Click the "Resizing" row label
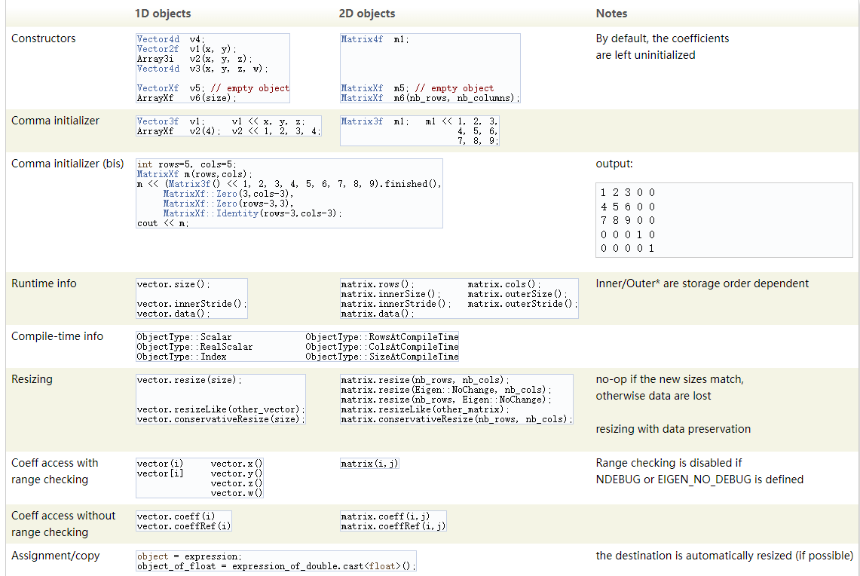The height and width of the screenshot is (576, 860). pyautogui.click(x=32, y=379)
